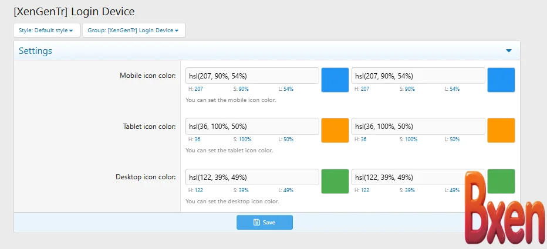Click right Tablet icon color text field
Image resolution: width=547 pixels, height=249 pixels.
[418, 127]
